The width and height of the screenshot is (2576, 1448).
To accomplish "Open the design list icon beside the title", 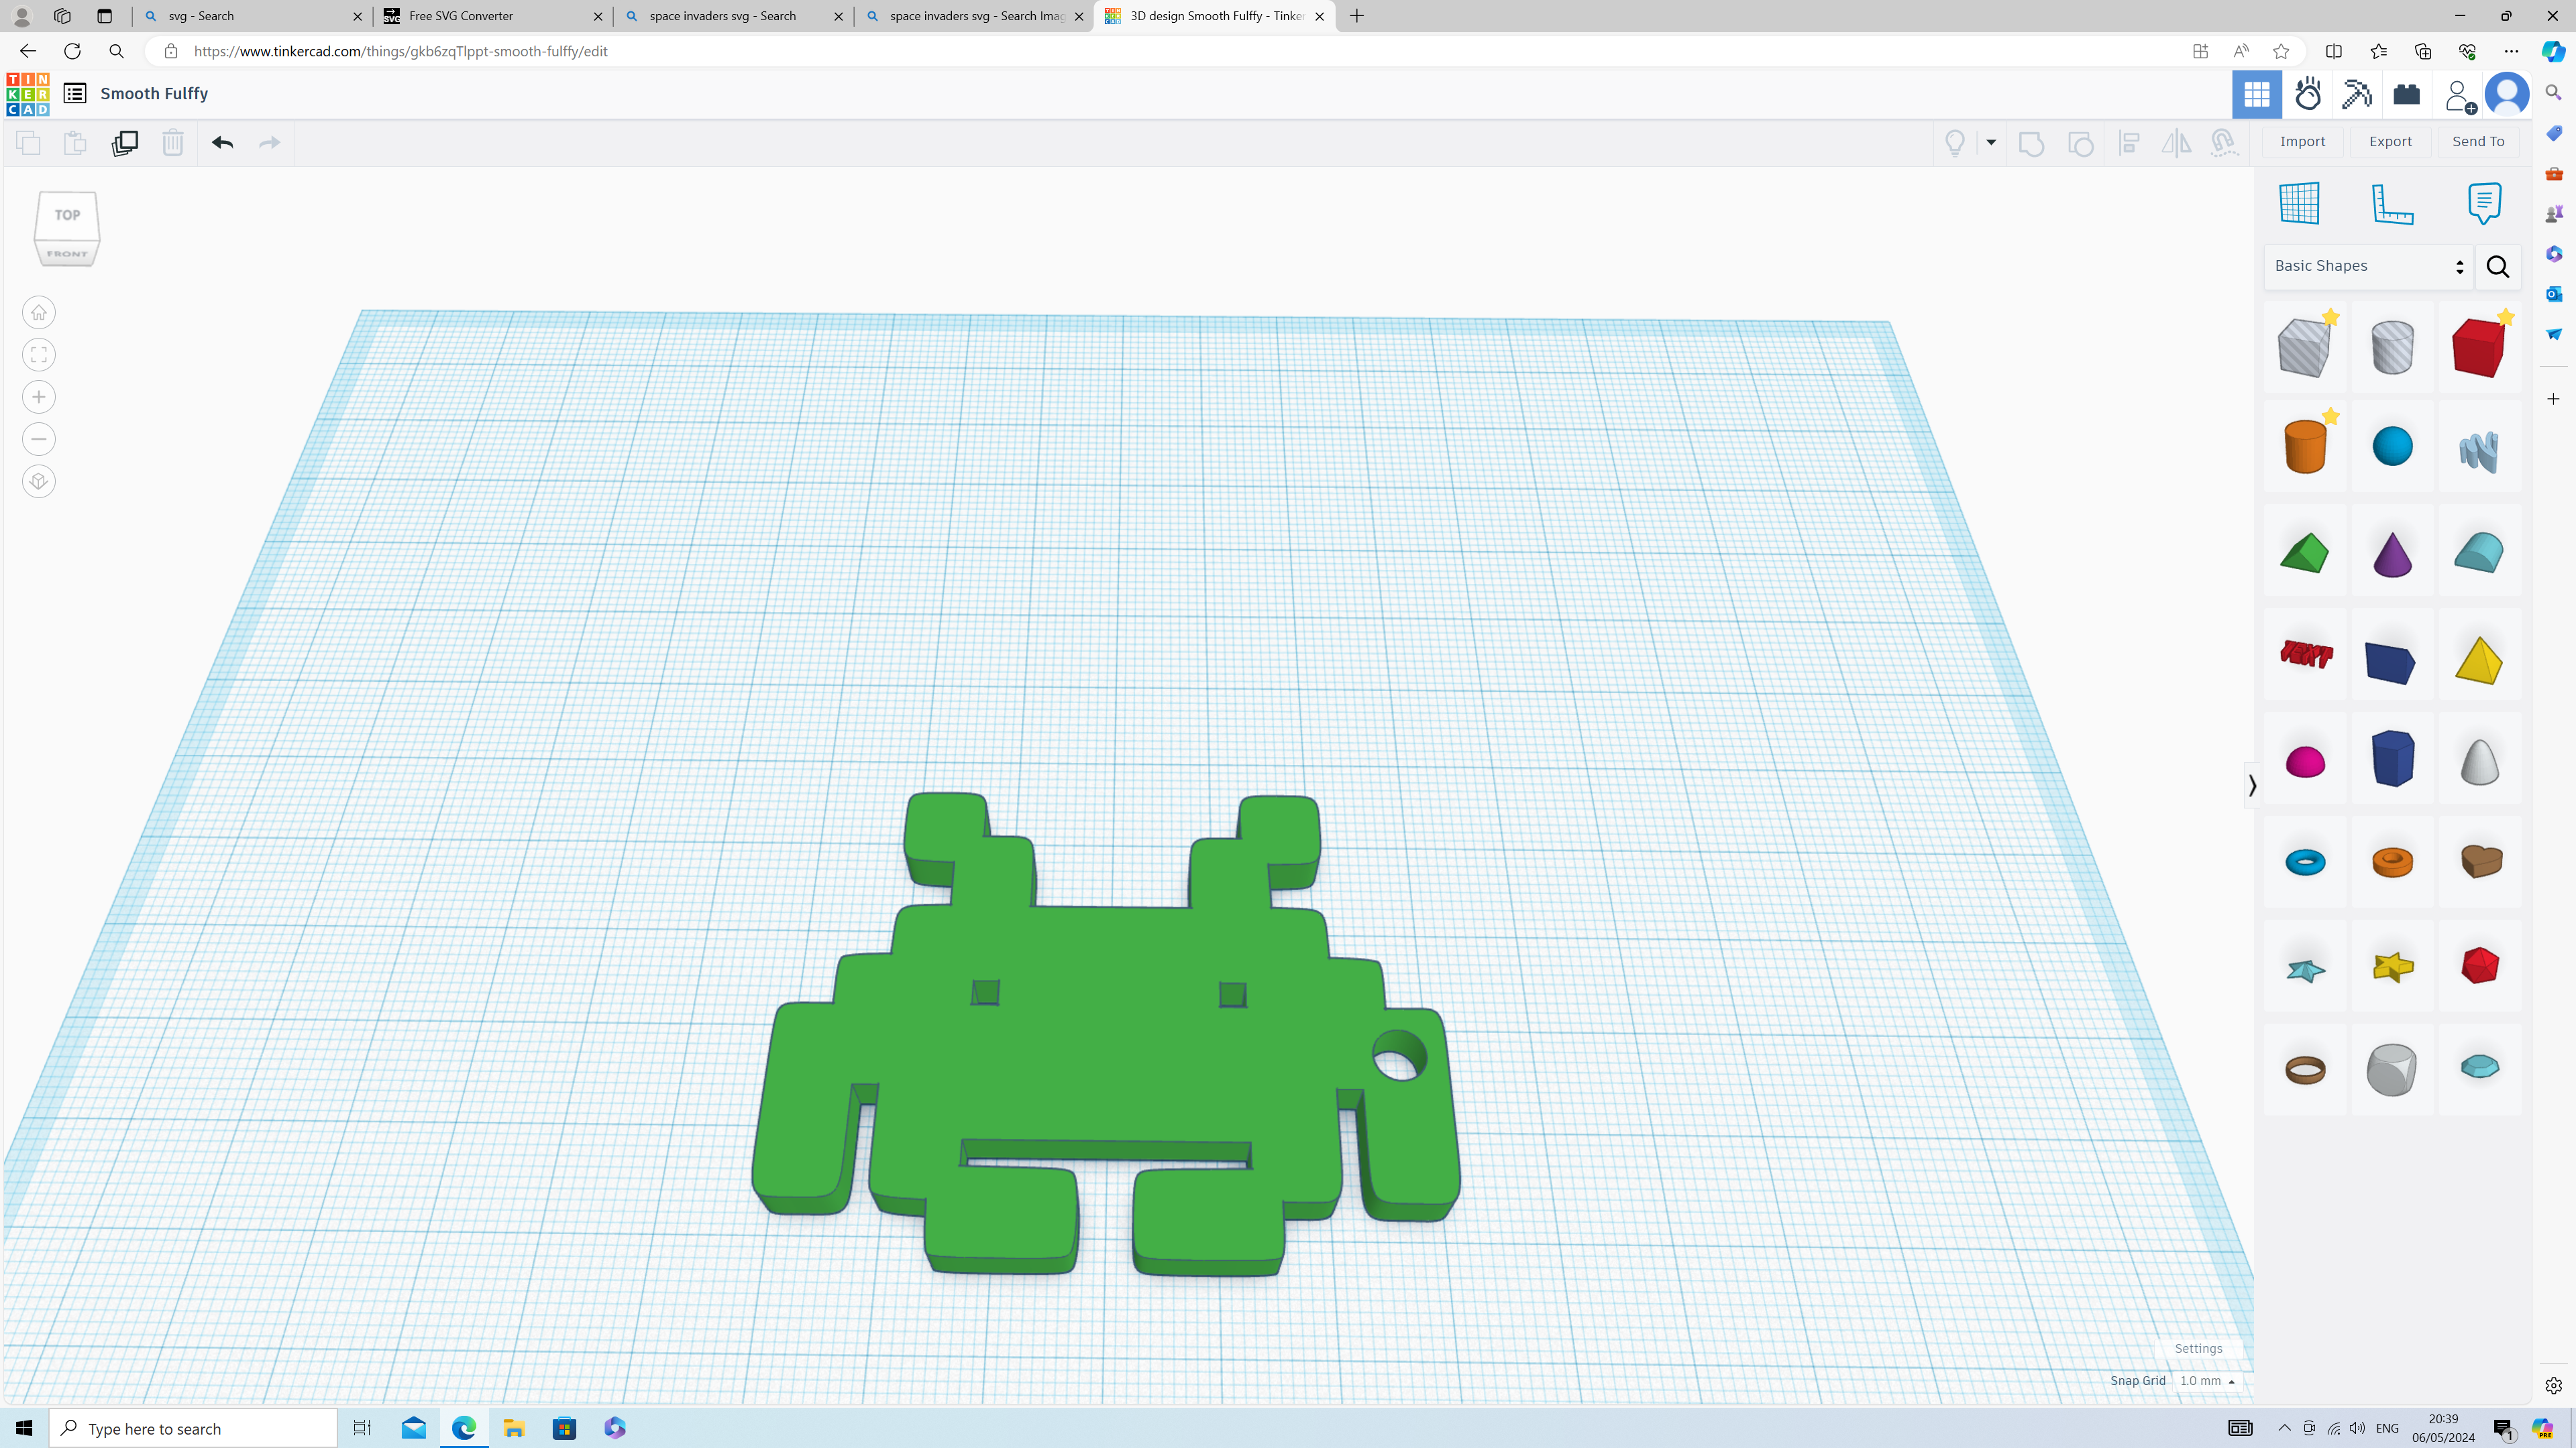I will pyautogui.click(x=75, y=93).
